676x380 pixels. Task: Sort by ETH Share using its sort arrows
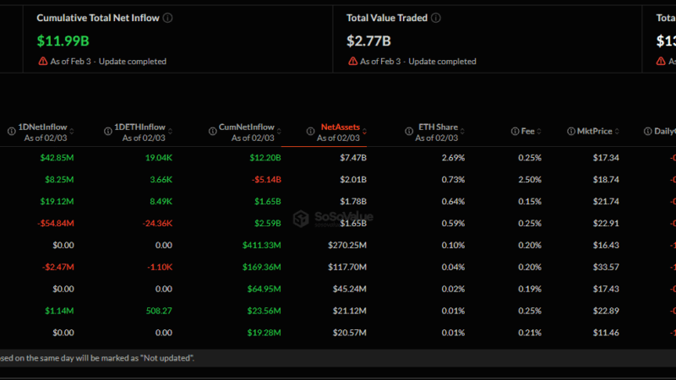[462, 132]
